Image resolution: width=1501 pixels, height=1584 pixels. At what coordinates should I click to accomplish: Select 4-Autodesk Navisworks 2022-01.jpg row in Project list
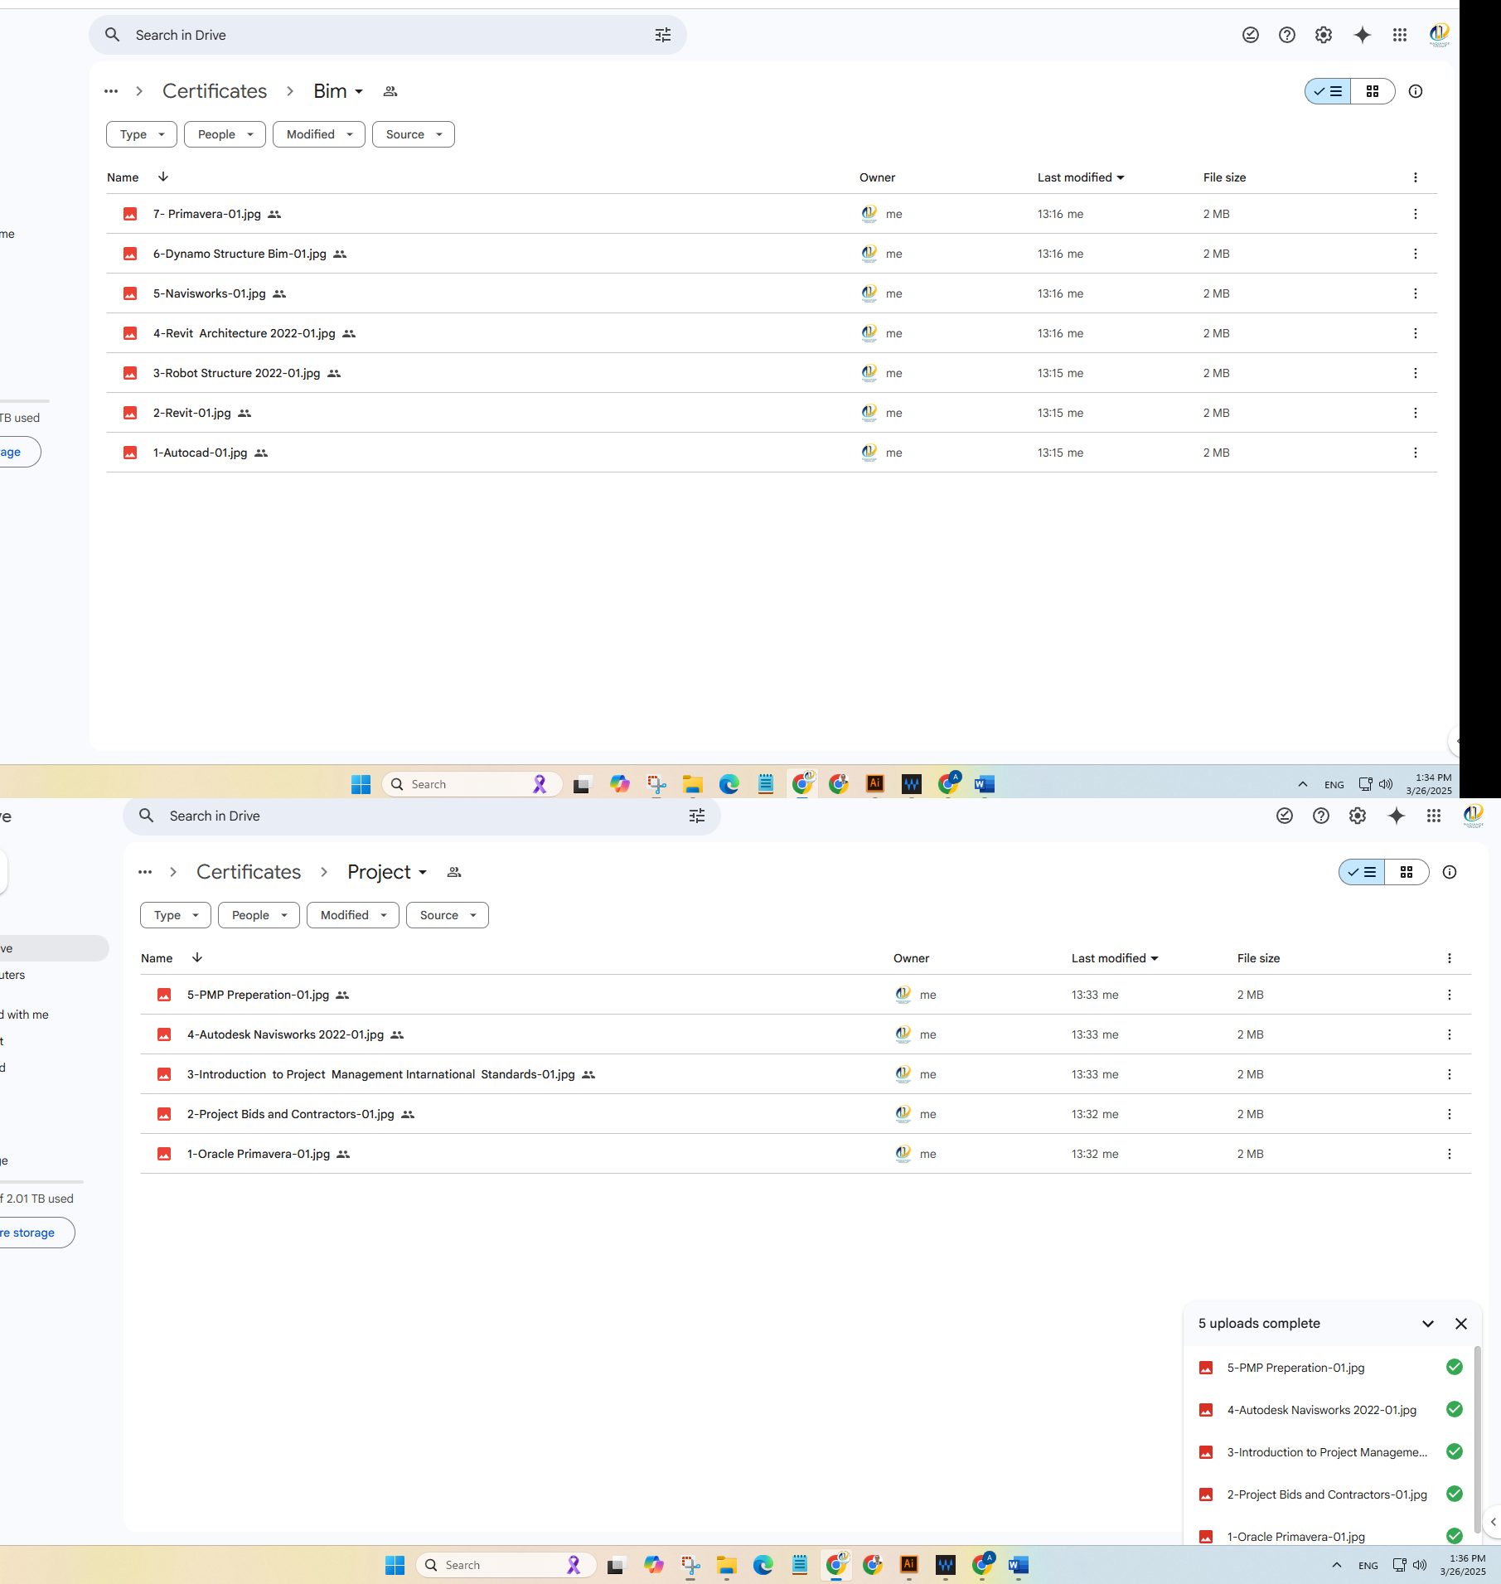(806, 1034)
